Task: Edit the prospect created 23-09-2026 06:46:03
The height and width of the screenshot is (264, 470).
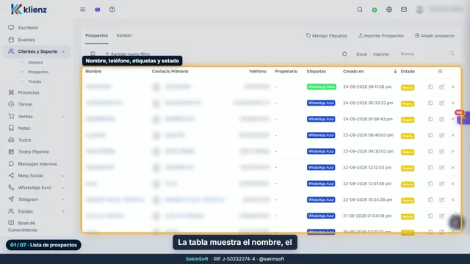Action: pyautogui.click(x=441, y=135)
